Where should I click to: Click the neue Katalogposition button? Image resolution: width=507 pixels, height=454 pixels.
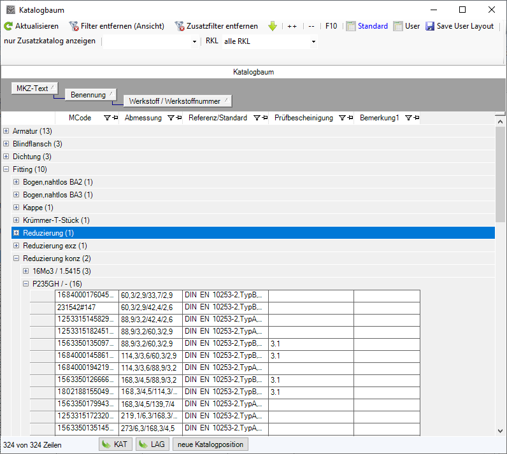210,444
